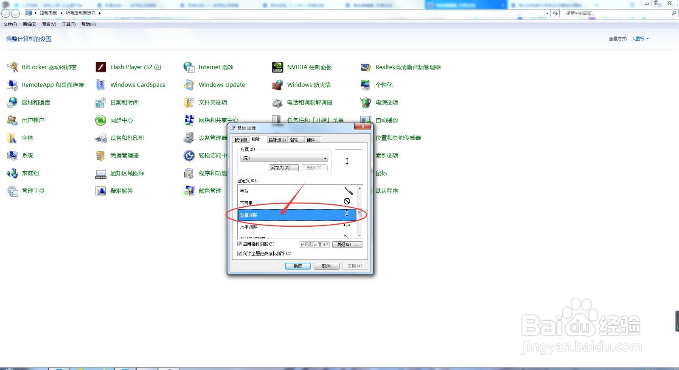The height and width of the screenshot is (370, 679).
Task: Open 文件(F) menu
Action: [10, 24]
